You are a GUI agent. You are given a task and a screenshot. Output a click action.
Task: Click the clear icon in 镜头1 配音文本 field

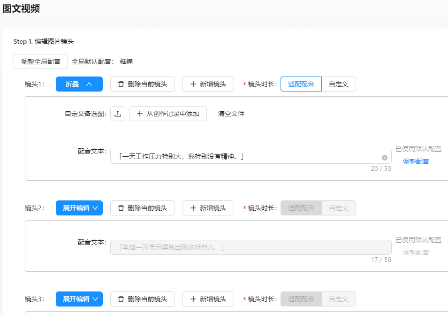385,157
